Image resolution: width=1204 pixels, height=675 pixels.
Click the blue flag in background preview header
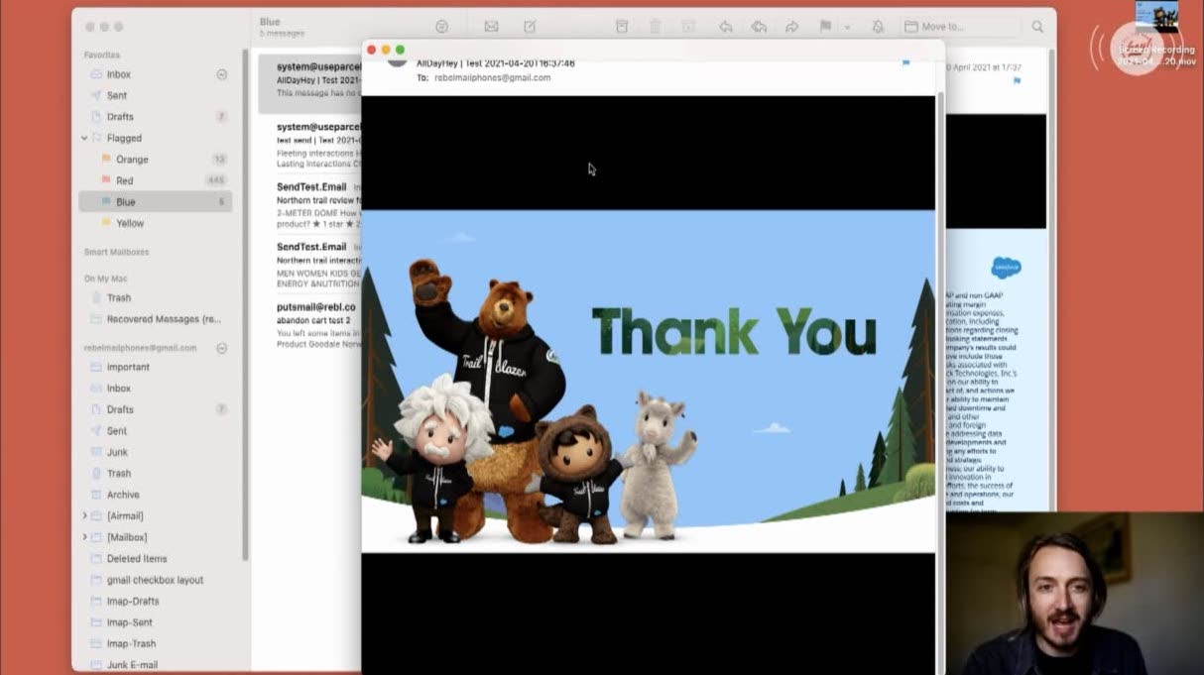point(1017,80)
